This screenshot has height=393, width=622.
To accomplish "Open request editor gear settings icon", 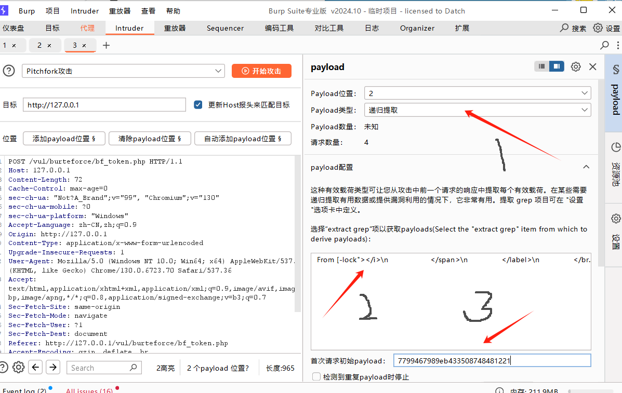I will pos(18,367).
